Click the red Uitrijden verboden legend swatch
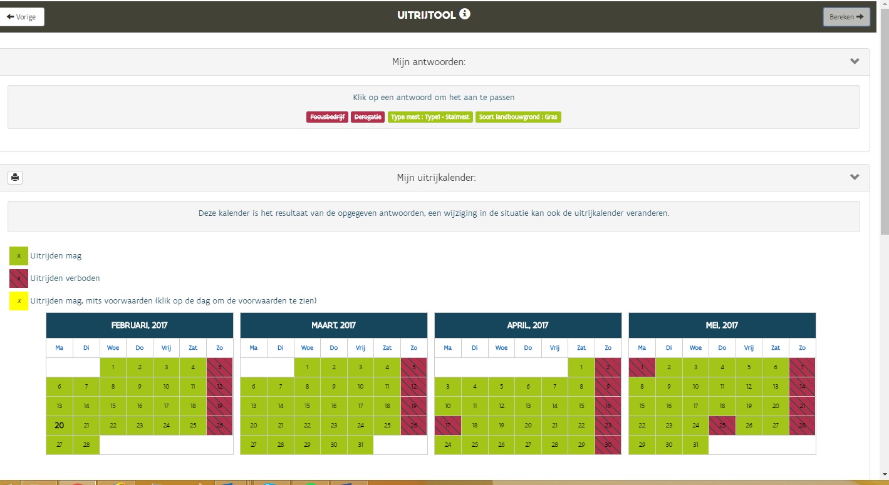The image size is (889, 485). click(x=19, y=278)
